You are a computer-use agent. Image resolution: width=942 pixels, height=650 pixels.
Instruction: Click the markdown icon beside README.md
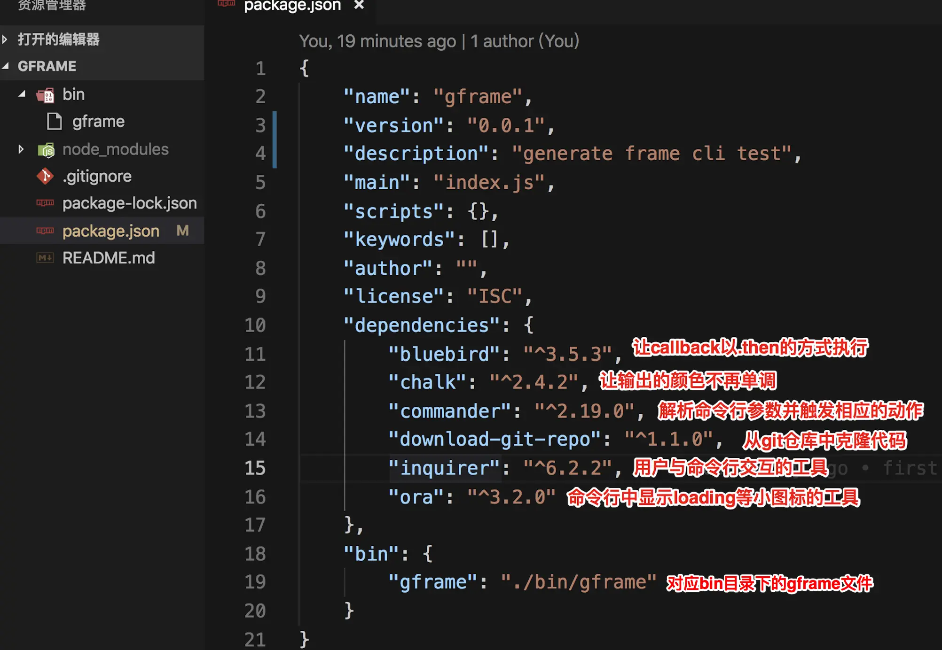click(x=45, y=258)
